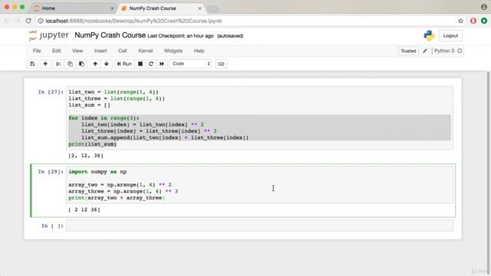Go forward in browser history
This screenshot has height=276, width=491.
point(18,21)
